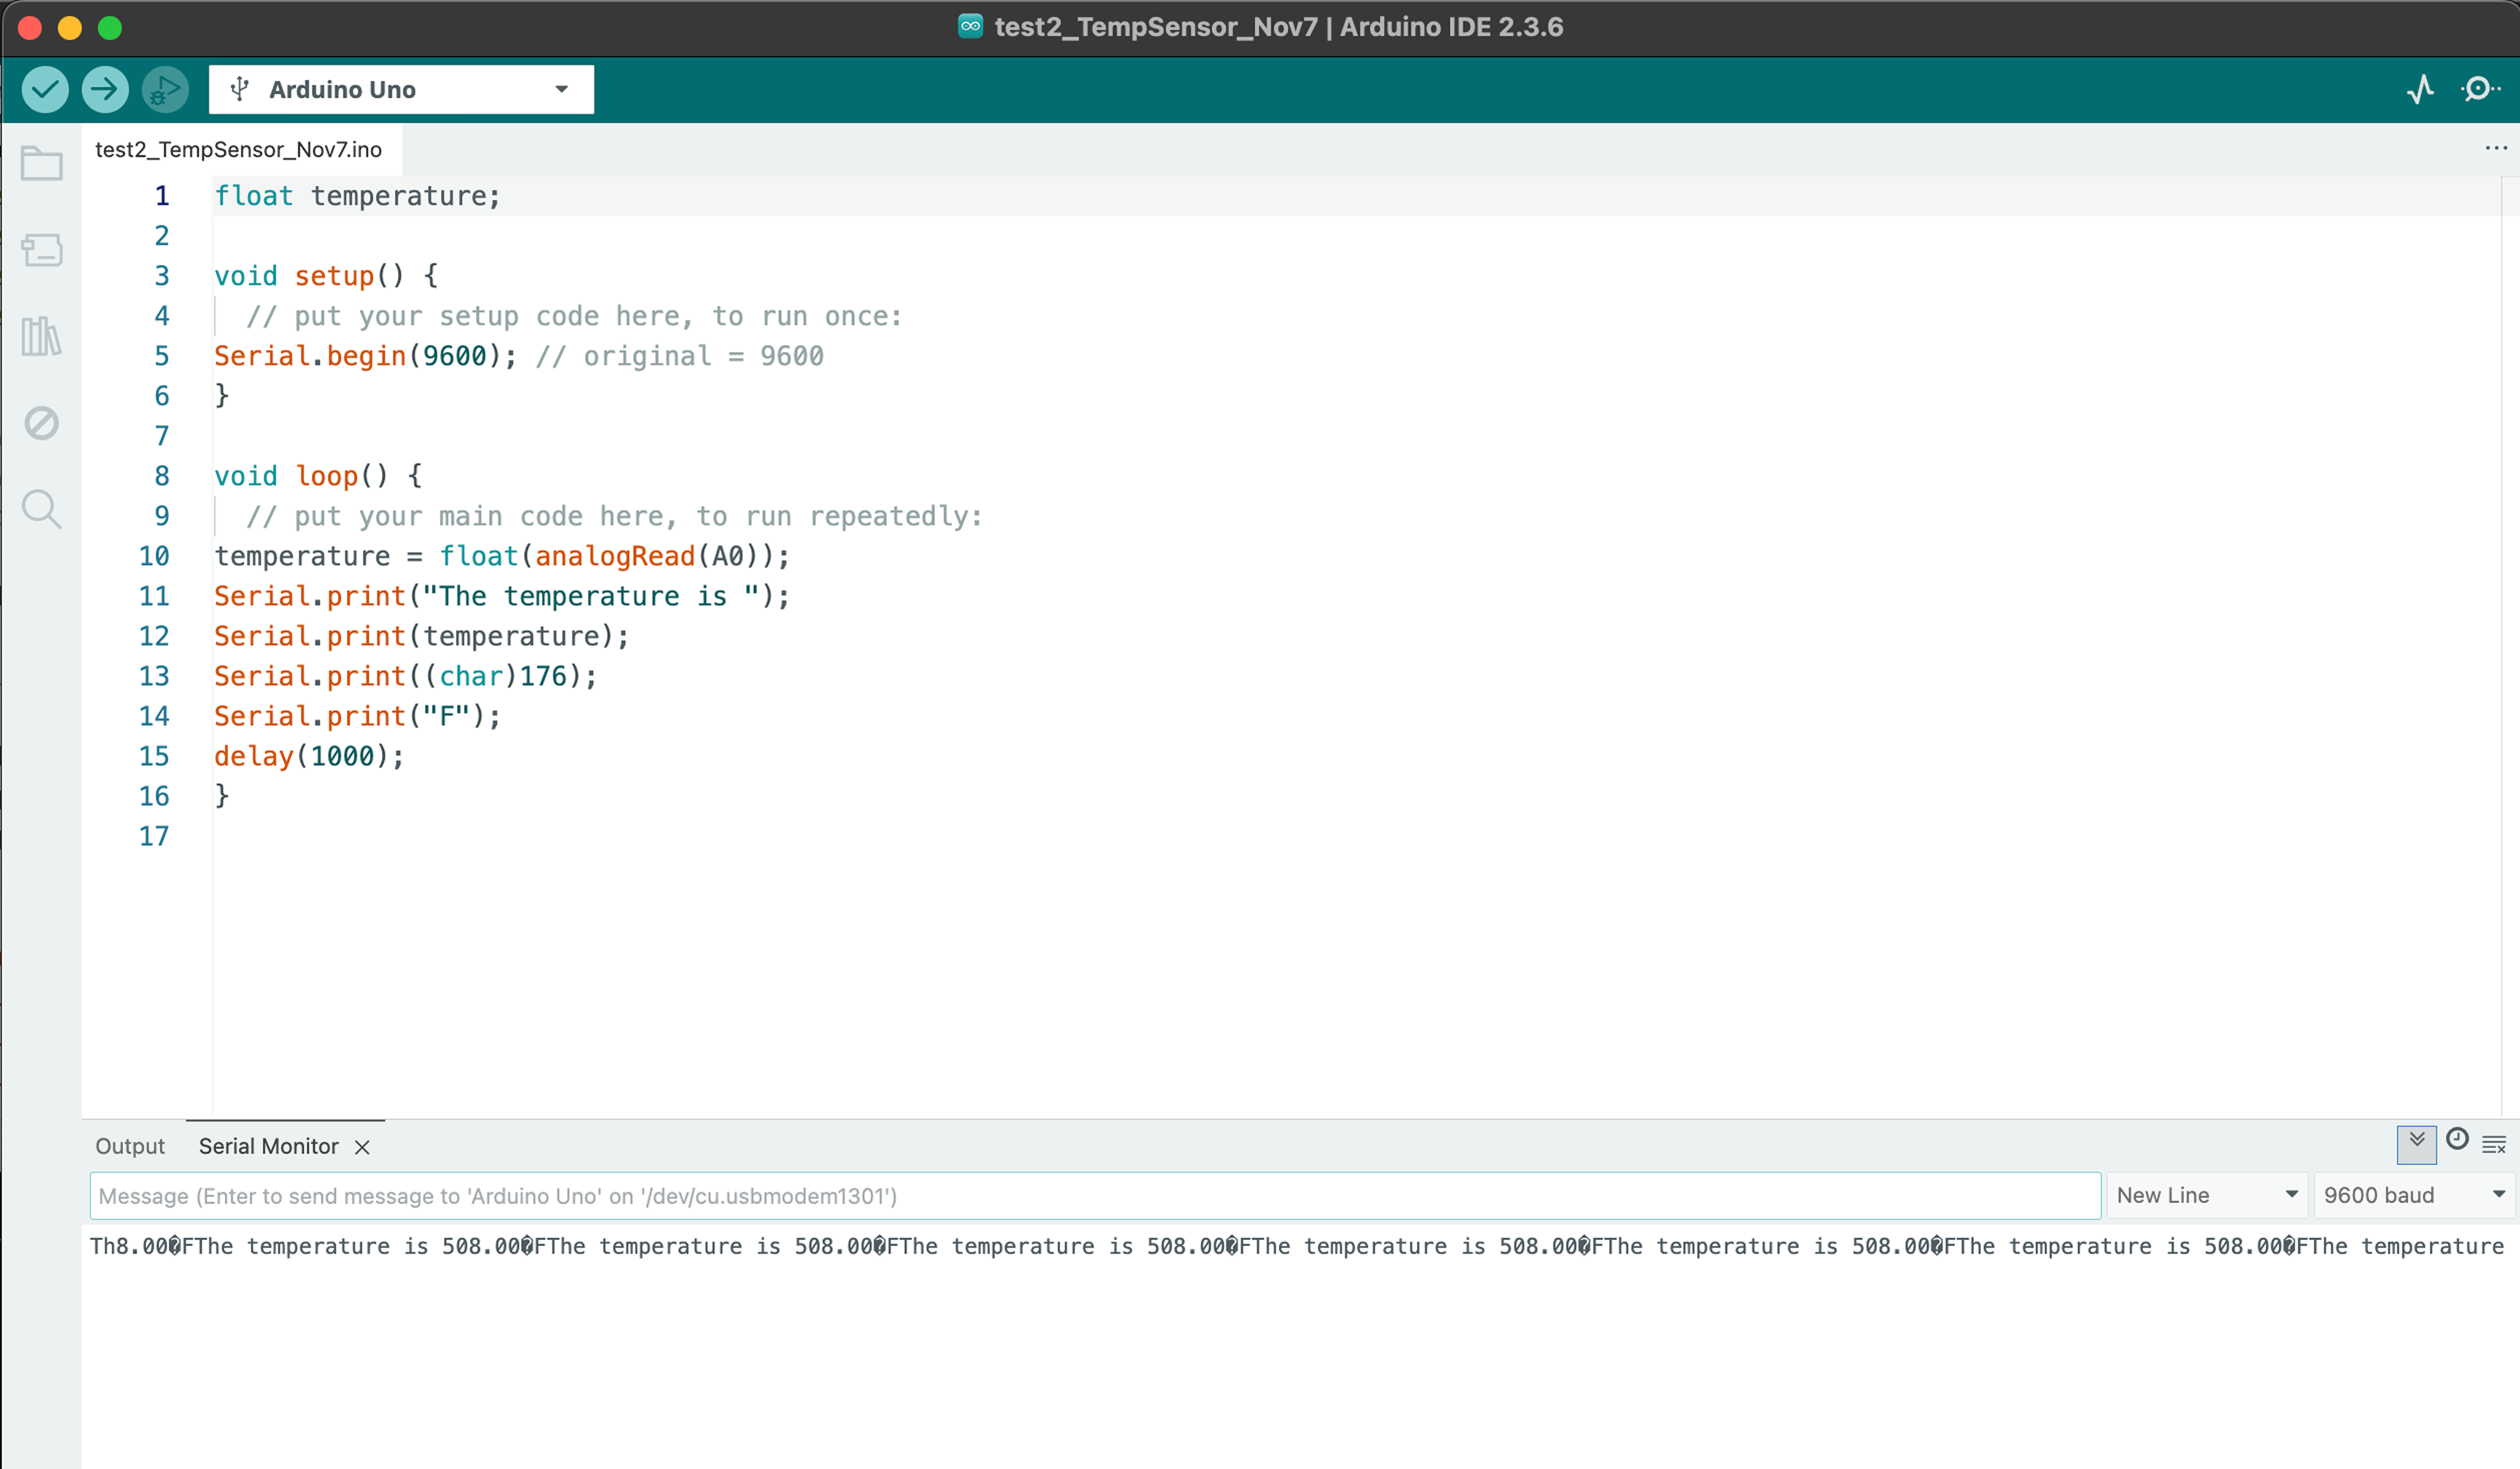This screenshot has height=1469, width=2520.
Task: Clear the Serial Monitor output
Action: point(2494,1144)
